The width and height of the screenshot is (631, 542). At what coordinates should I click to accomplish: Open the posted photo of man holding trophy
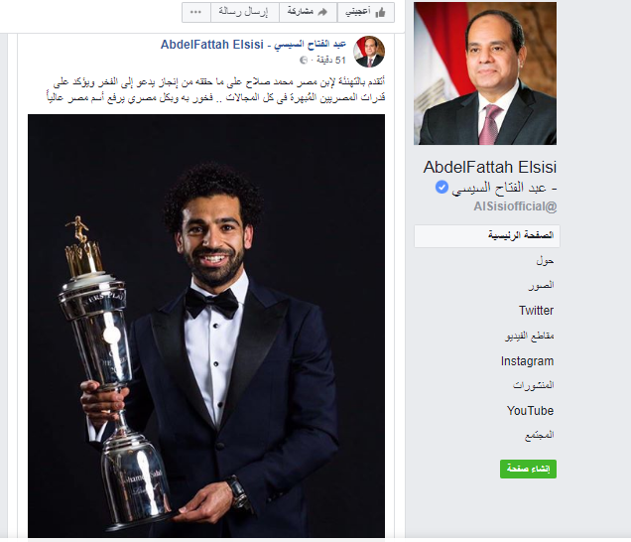(x=206, y=326)
